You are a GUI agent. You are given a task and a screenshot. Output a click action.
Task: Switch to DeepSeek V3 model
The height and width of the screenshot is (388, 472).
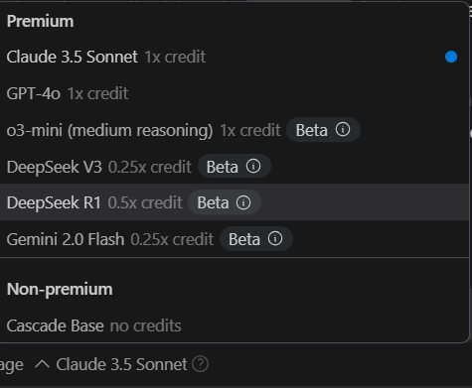pyautogui.click(x=235, y=166)
